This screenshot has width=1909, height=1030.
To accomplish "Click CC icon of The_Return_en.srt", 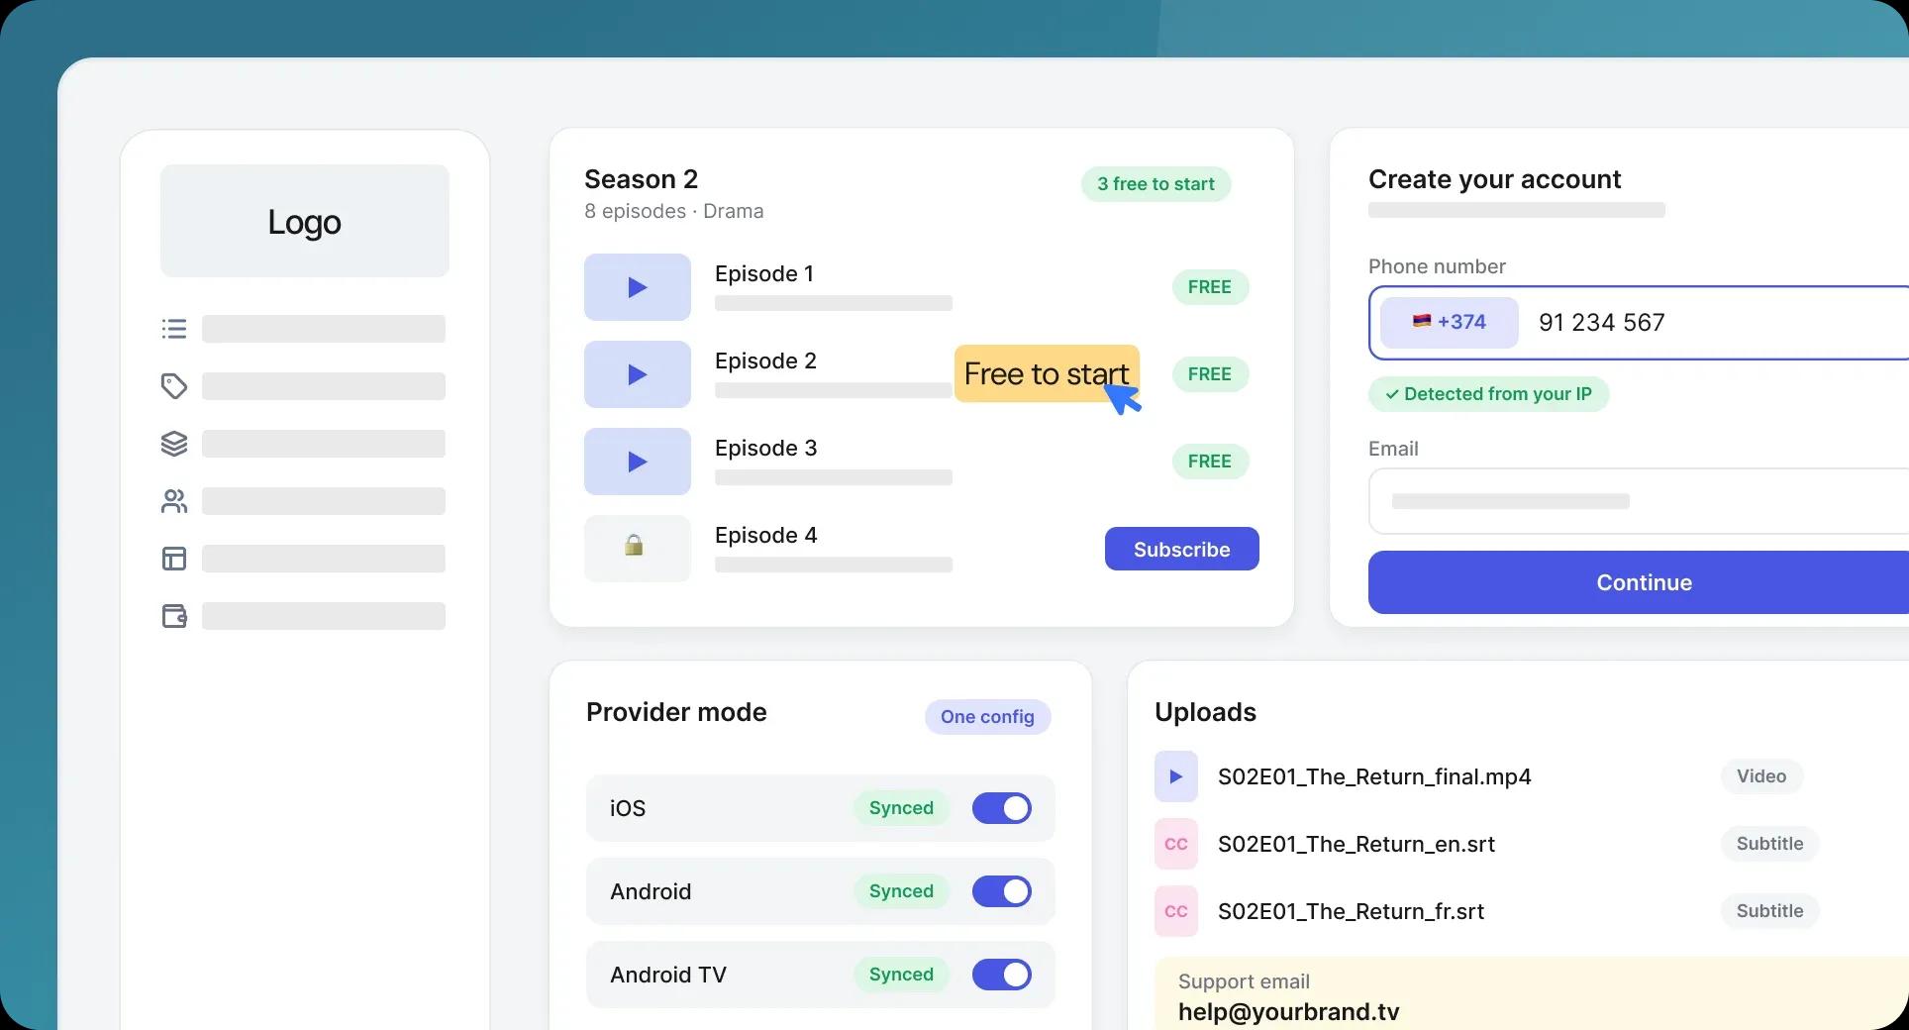I will (x=1176, y=844).
